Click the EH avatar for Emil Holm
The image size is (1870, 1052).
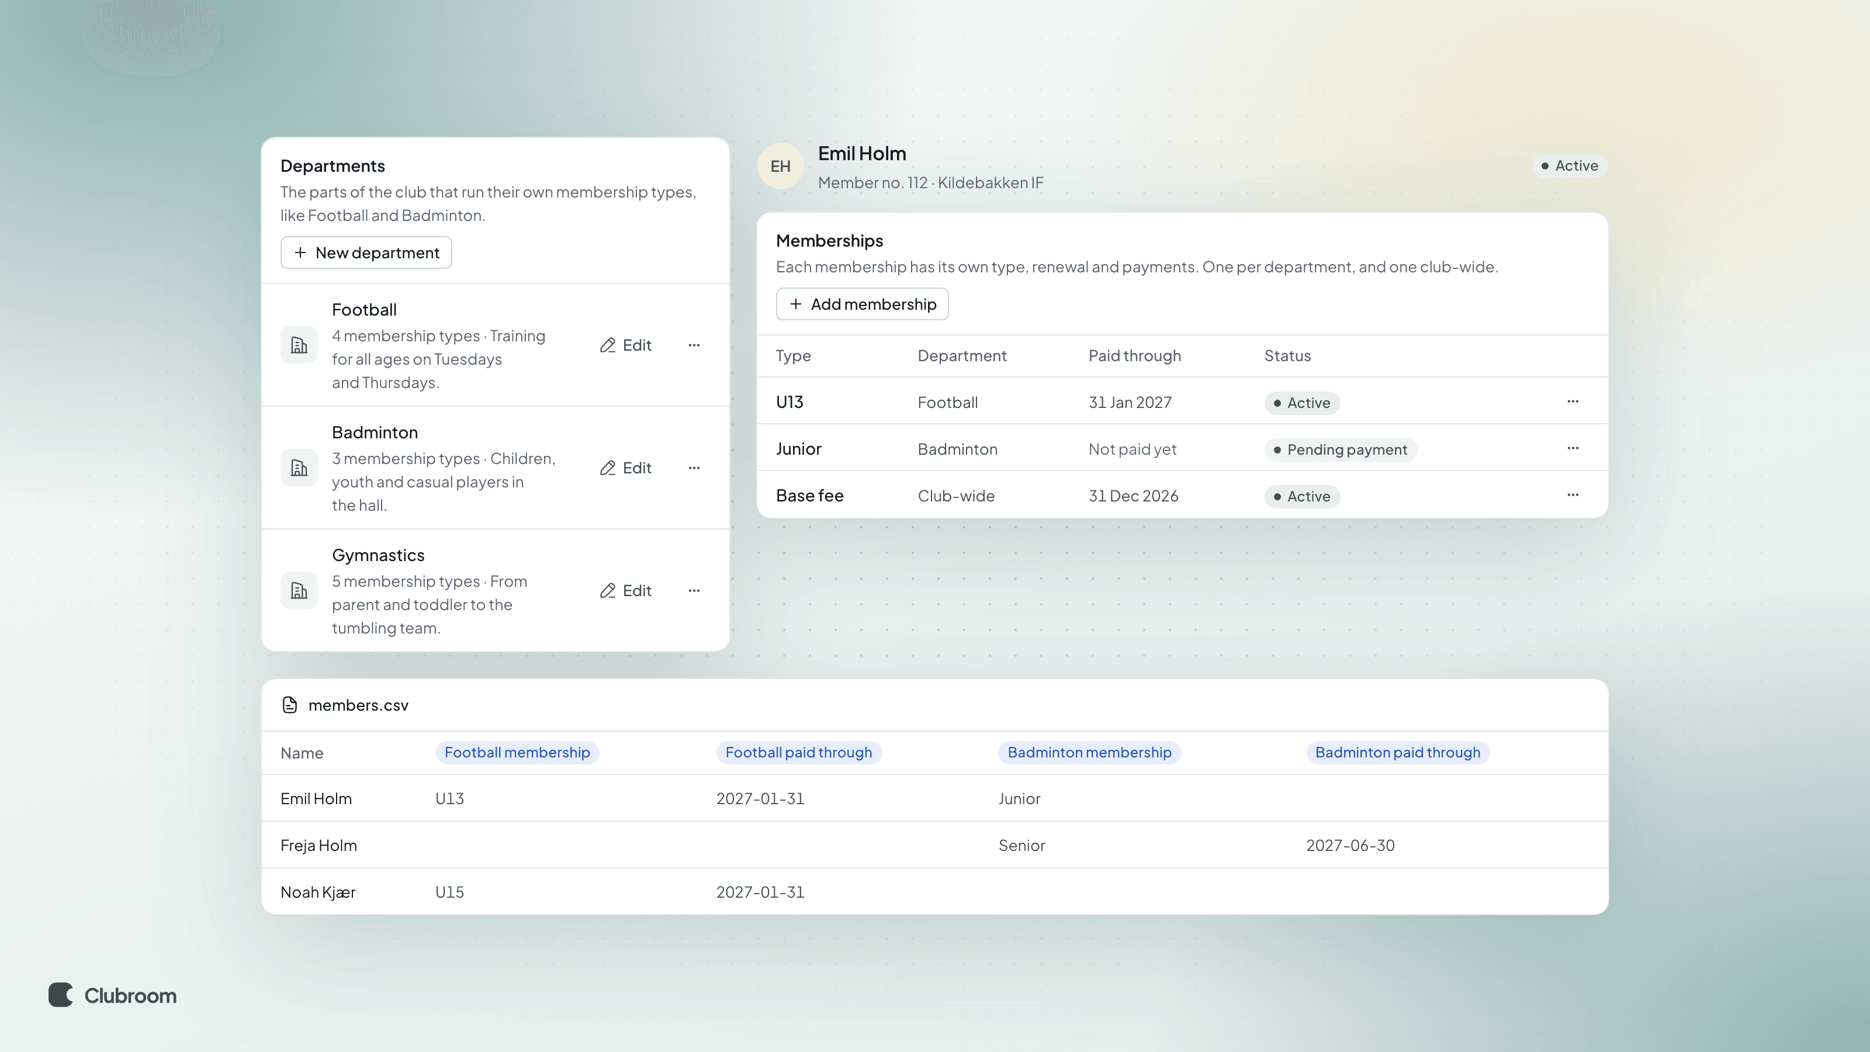pyautogui.click(x=780, y=166)
